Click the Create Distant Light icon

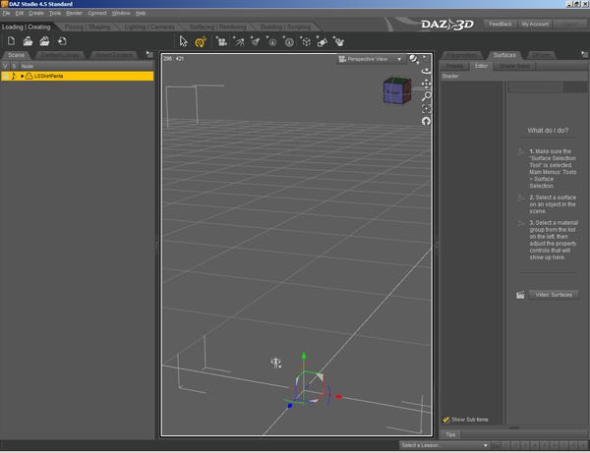(239, 41)
